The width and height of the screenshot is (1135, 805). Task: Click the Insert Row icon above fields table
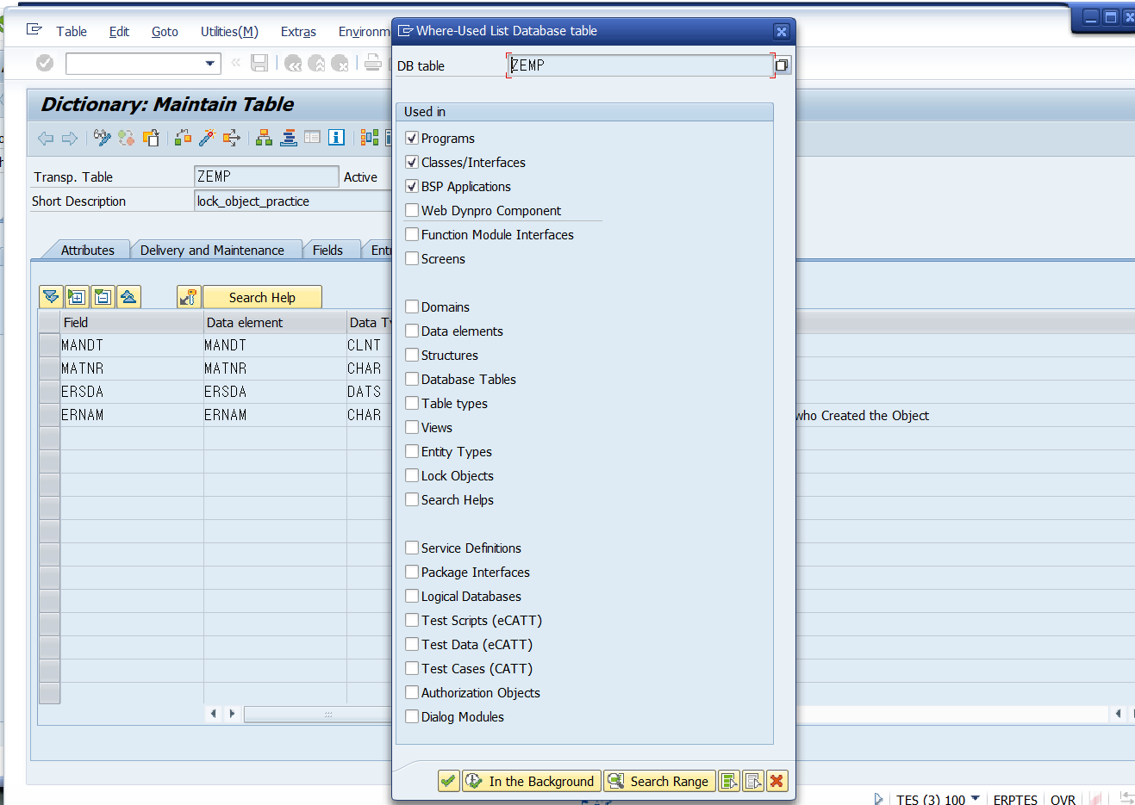point(77,297)
